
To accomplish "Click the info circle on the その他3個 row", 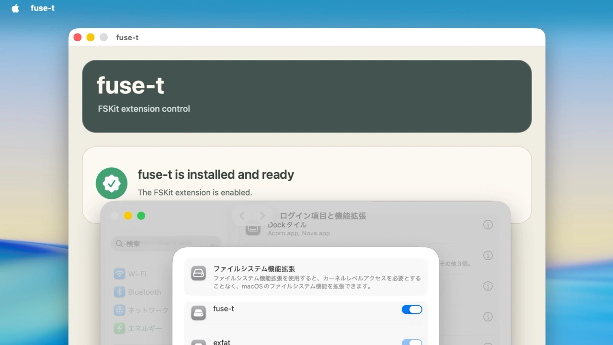I will (x=488, y=255).
